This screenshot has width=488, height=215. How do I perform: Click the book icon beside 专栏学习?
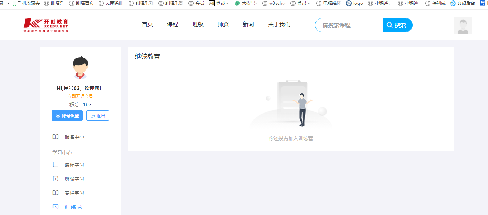(x=55, y=193)
